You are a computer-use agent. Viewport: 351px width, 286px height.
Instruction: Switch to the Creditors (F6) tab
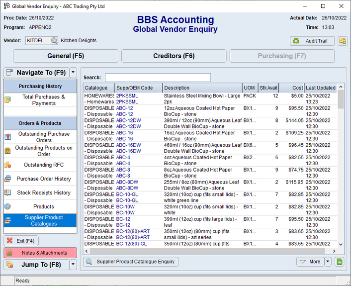[x=174, y=56]
